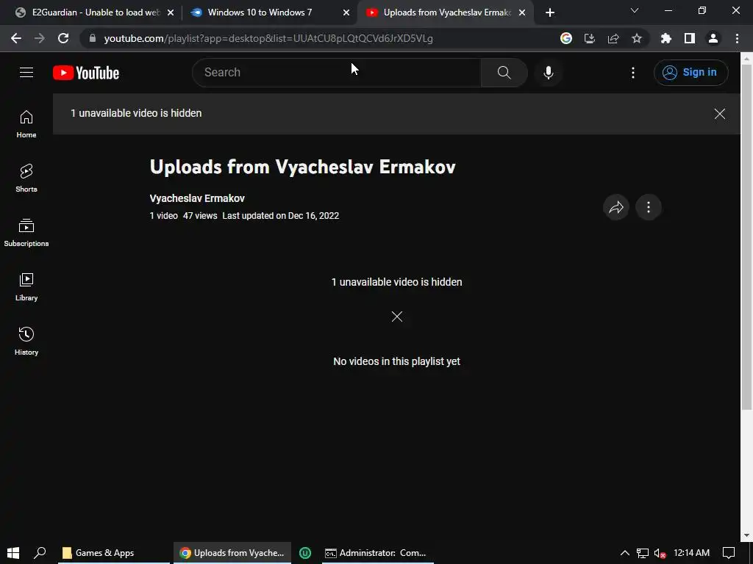
Task: Open Subscriptions in sidebar
Action: coord(26,233)
